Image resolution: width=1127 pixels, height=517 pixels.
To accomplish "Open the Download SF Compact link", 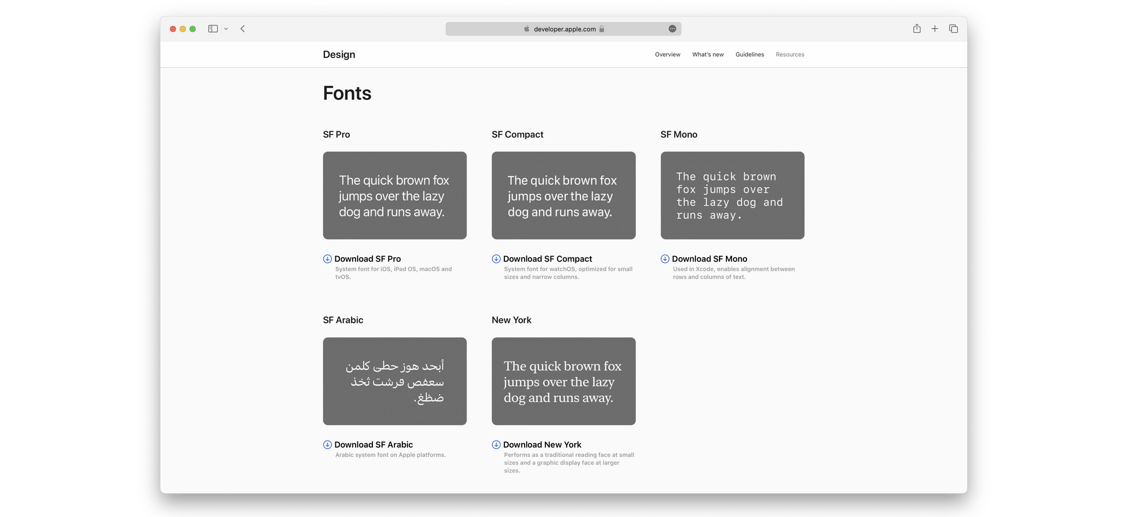I will click(x=548, y=259).
